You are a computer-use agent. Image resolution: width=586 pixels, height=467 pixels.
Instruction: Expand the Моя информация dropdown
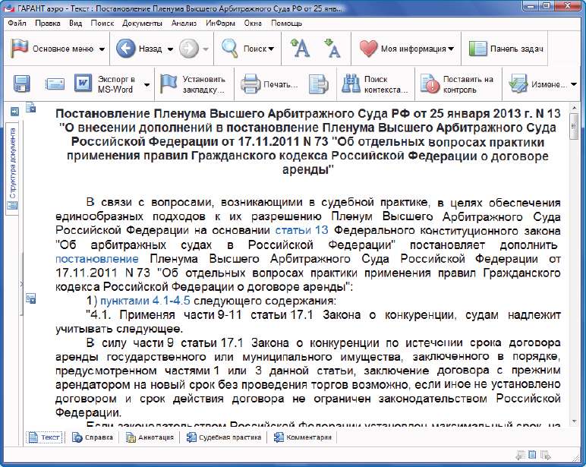coord(451,49)
